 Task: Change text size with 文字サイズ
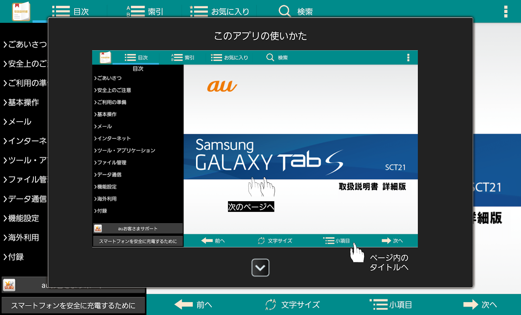(292, 304)
